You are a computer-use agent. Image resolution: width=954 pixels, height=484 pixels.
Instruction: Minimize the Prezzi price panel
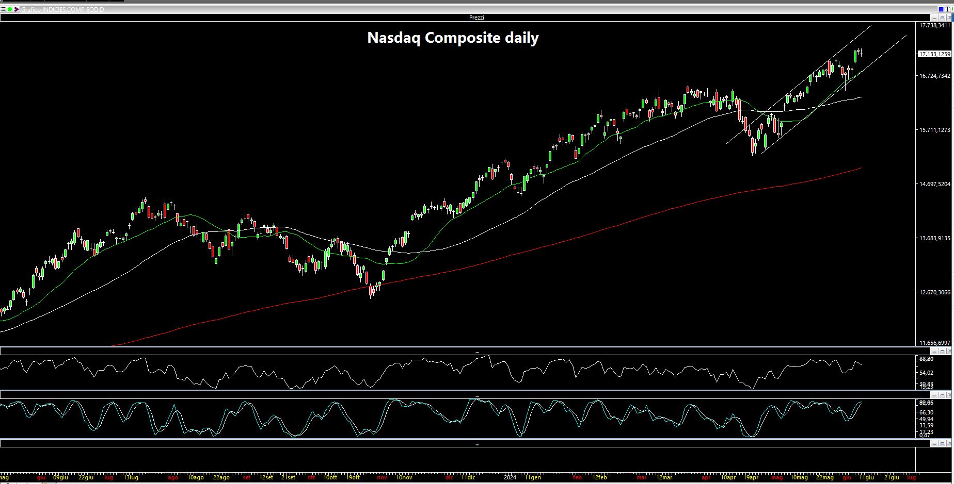934,18
